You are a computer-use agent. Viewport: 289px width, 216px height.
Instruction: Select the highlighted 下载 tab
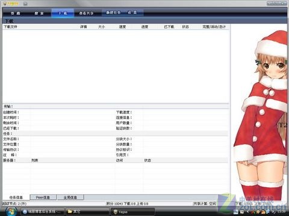point(63,13)
